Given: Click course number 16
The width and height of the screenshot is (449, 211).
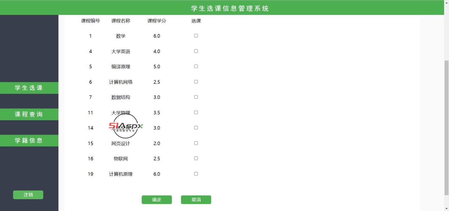Looking at the screenshot, I should tap(90, 159).
